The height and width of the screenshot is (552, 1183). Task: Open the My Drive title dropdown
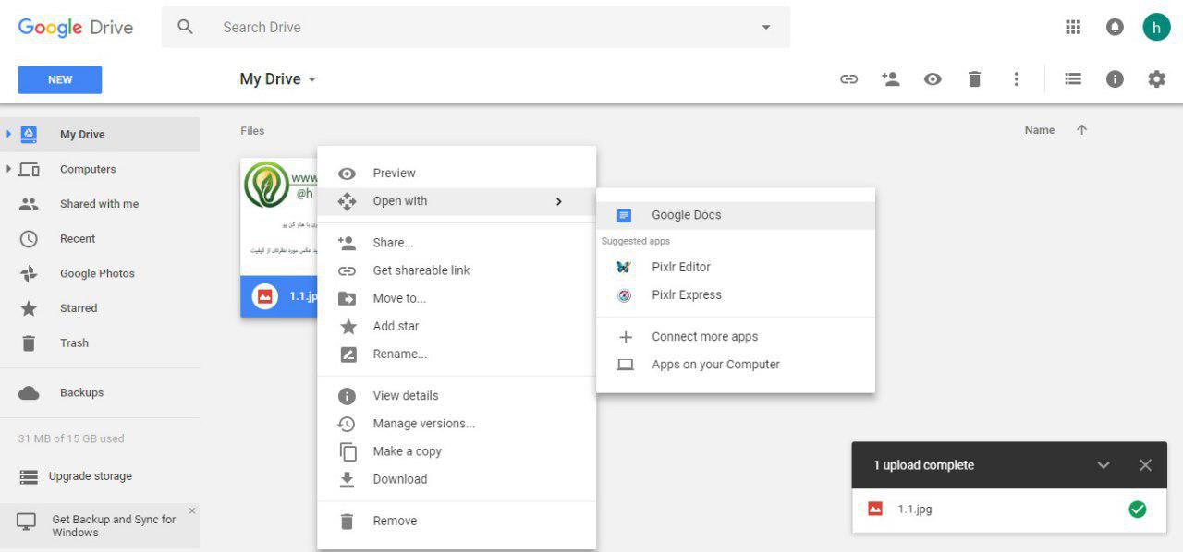point(278,79)
